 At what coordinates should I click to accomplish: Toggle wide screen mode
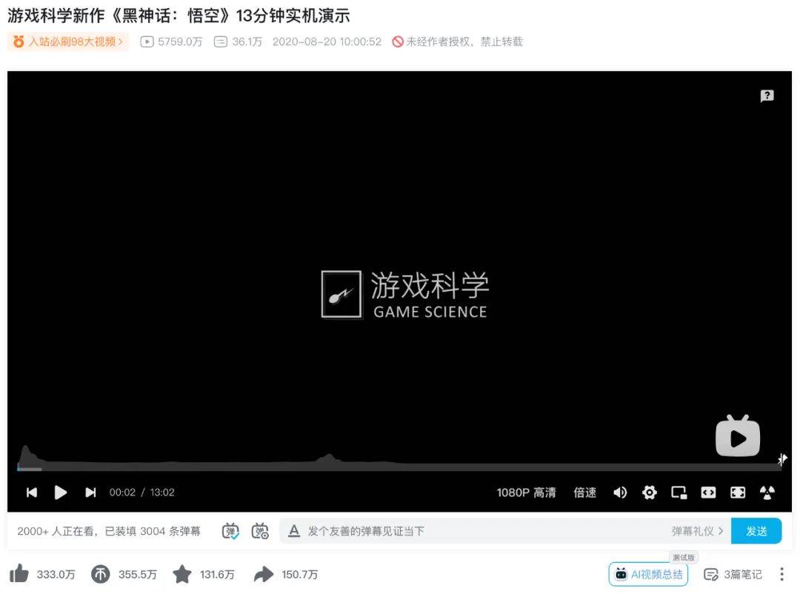click(708, 493)
